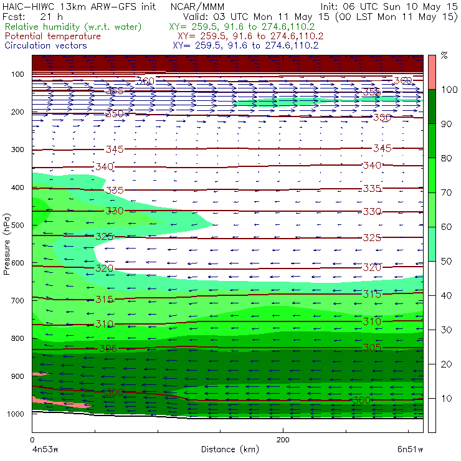Click colorbar scale label "70"
461x461 pixels.
click(446, 192)
